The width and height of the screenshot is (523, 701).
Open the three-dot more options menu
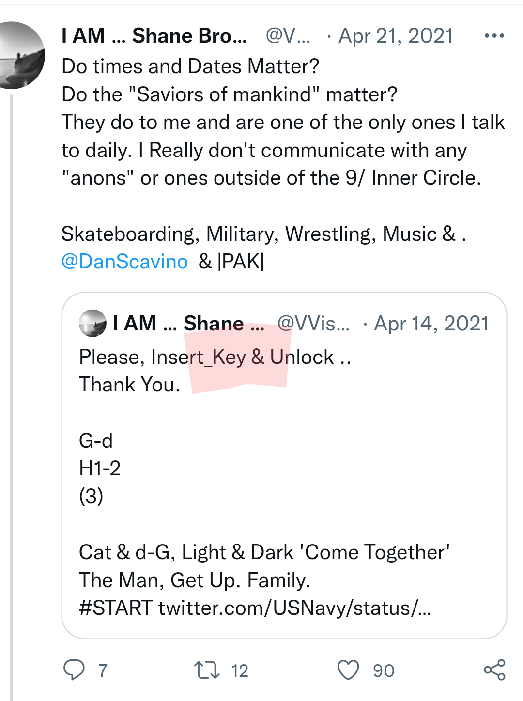494,36
